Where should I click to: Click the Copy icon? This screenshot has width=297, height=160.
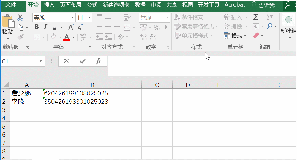pos(20,27)
